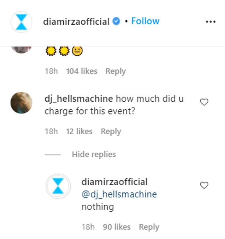Open diamirzaofficial's profile picture in the header

tap(21, 22)
